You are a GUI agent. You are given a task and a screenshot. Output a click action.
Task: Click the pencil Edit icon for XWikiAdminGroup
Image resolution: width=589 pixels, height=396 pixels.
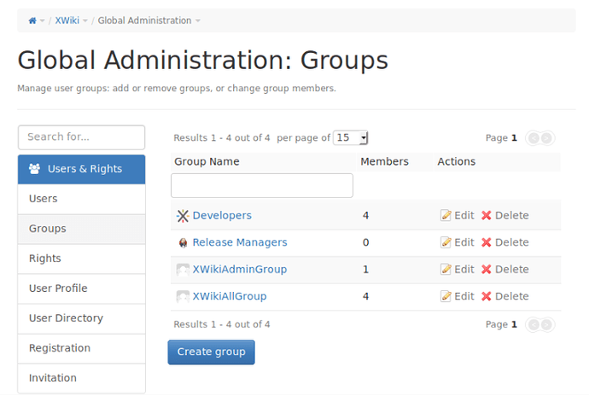(446, 270)
